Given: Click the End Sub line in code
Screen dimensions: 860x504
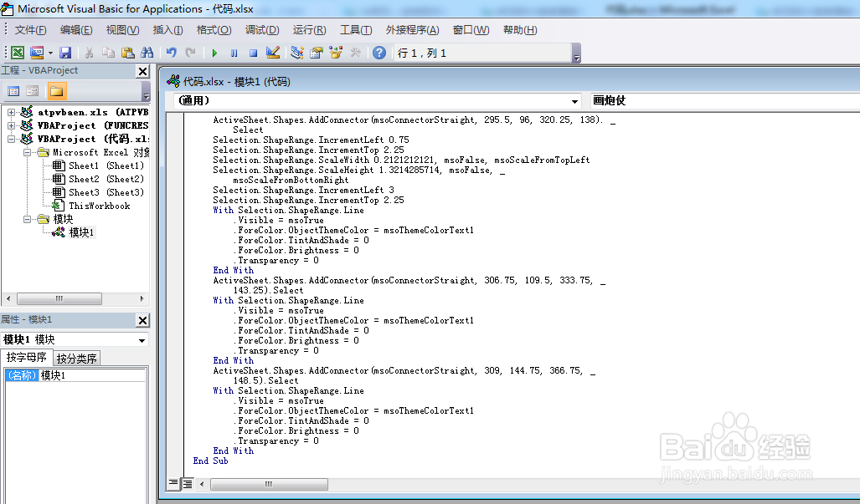Looking at the screenshot, I should coord(211,461).
